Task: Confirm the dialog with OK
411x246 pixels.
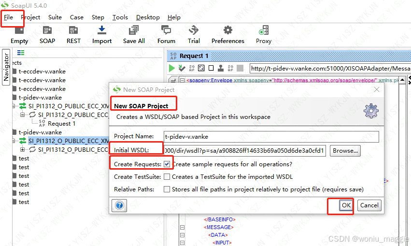Action: tap(346, 205)
